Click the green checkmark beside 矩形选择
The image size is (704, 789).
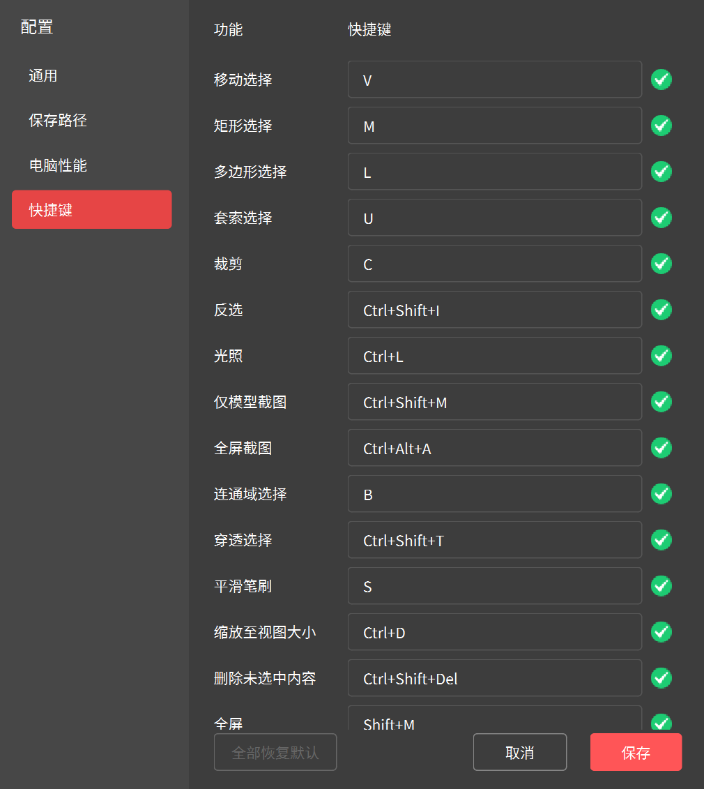point(661,126)
